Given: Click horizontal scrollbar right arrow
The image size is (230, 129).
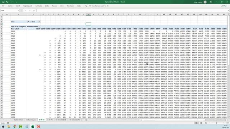Looking at the screenshot, I should point(226,120).
